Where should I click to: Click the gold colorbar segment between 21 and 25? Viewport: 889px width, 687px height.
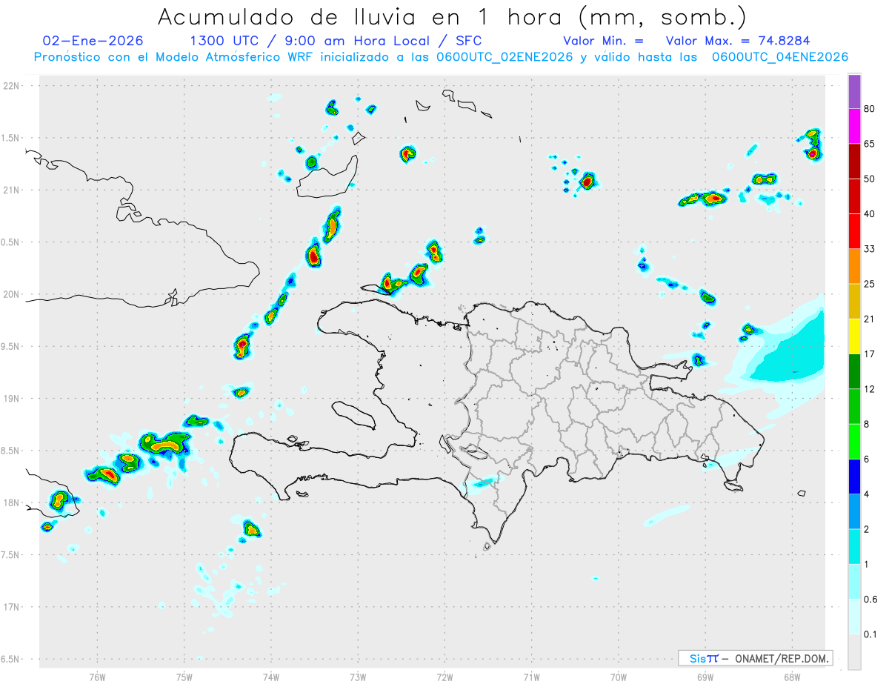pos(854,301)
